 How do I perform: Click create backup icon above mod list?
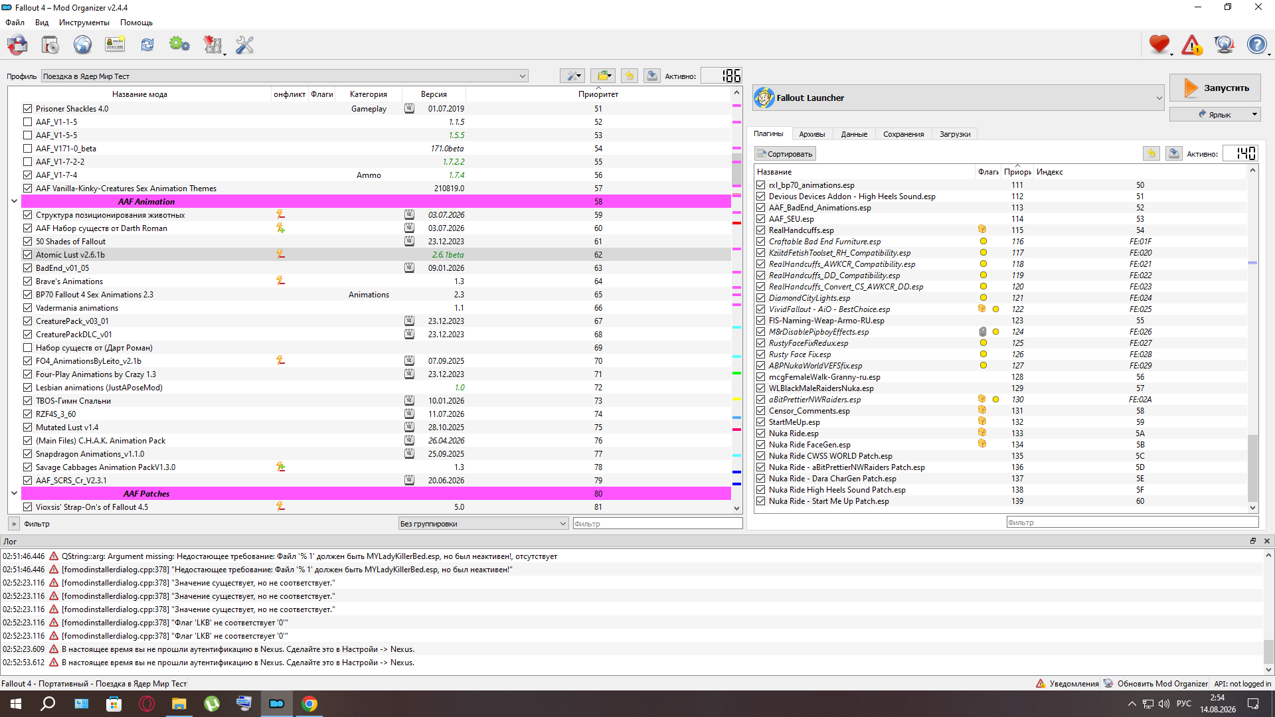pos(652,76)
